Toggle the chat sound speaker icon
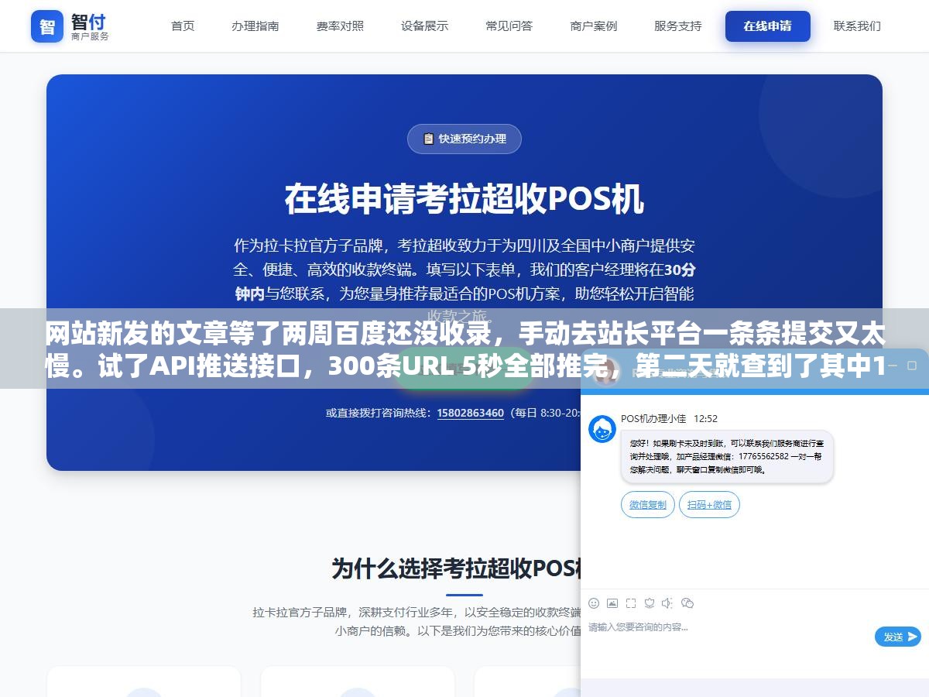The height and width of the screenshot is (697, 929). point(667,603)
